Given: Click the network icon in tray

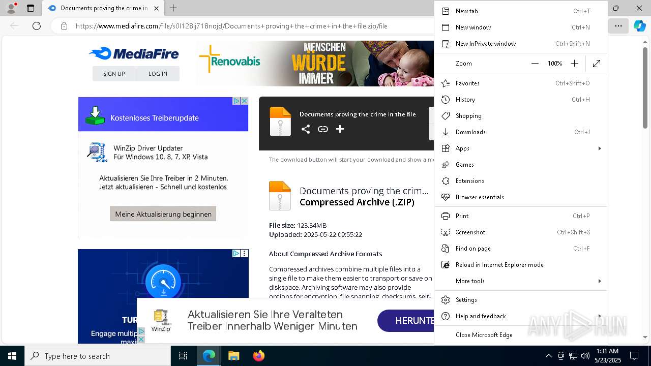Looking at the screenshot, I should (573, 356).
